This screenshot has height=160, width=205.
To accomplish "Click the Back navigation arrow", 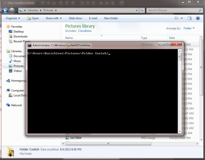I will click(5, 10).
